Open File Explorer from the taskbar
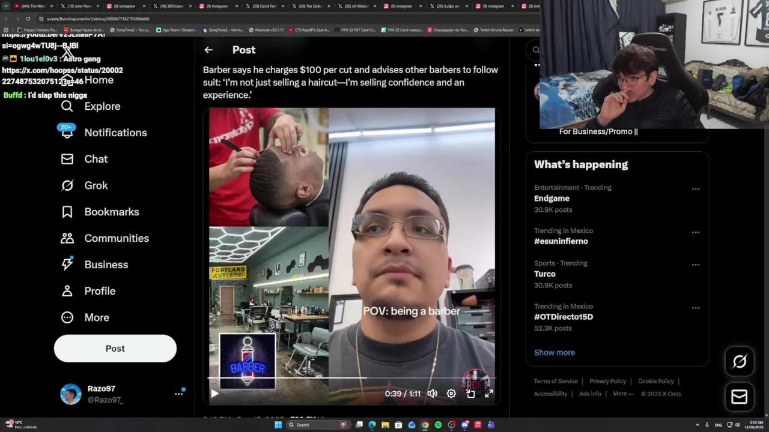This screenshot has width=769, height=432. pyautogui.click(x=385, y=425)
